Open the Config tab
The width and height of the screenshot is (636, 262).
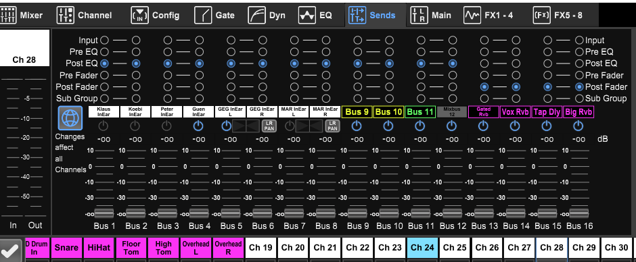(x=155, y=16)
